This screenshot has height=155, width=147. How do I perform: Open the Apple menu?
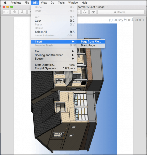[5, 3]
